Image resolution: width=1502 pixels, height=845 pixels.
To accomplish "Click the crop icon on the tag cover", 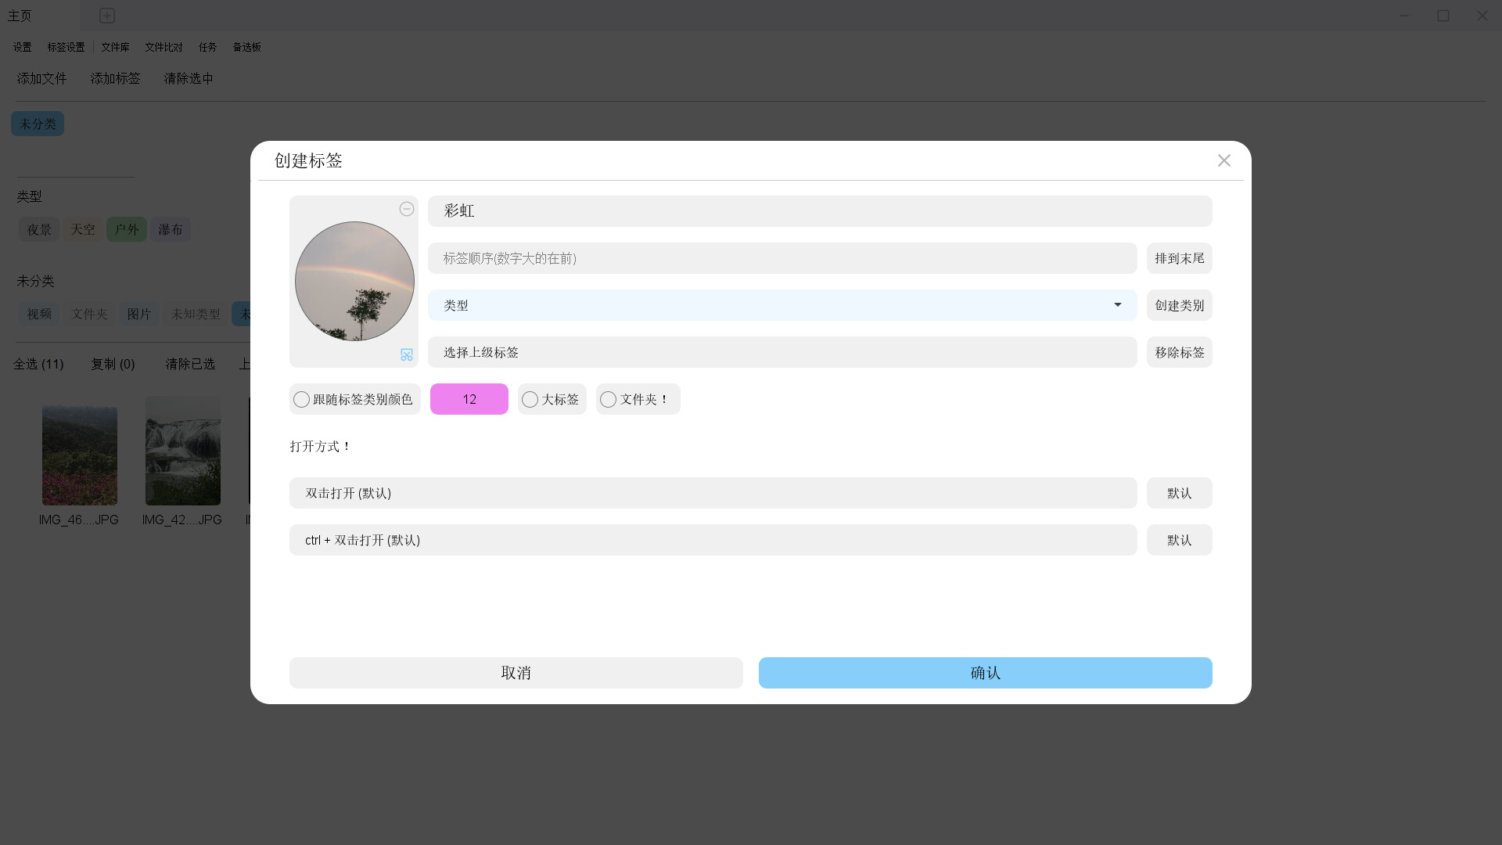I will (406, 354).
